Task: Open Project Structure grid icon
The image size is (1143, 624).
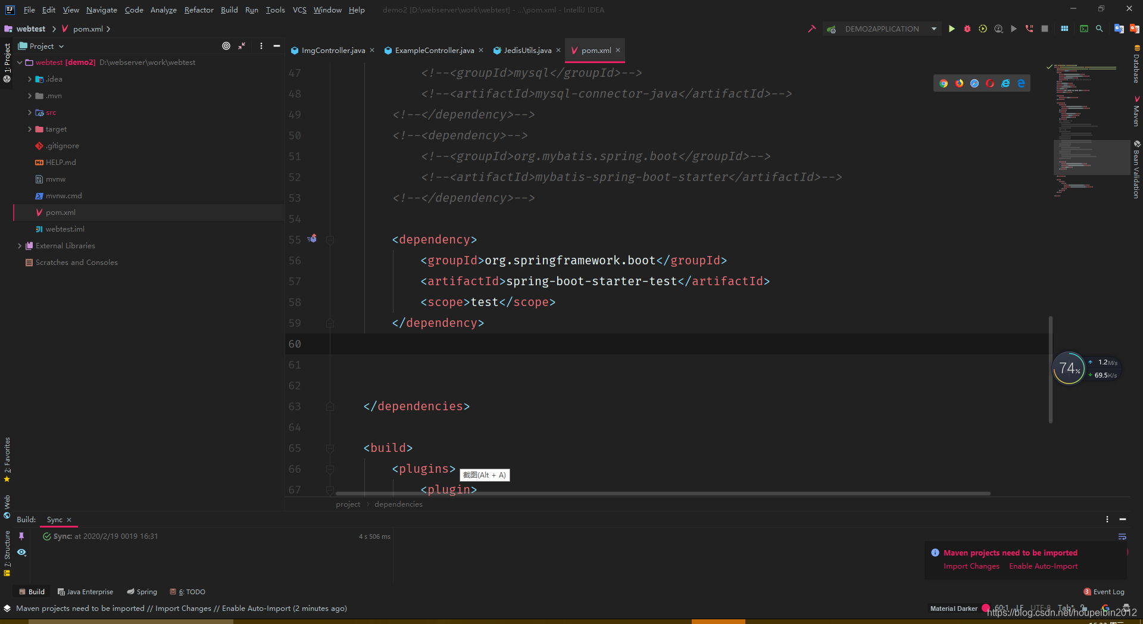Action: tap(1064, 29)
